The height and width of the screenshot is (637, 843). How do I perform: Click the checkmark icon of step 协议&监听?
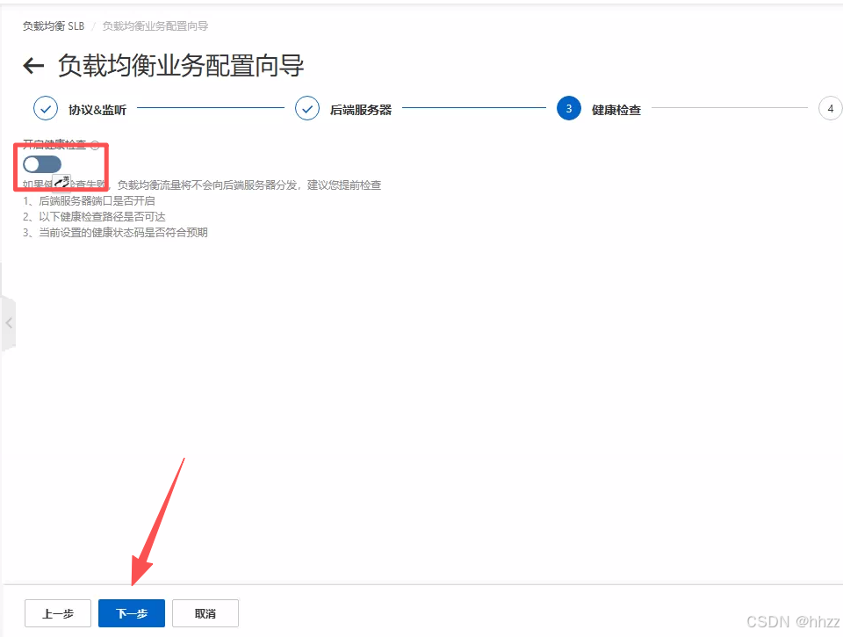pyautogui.click(x=46, y=108)
